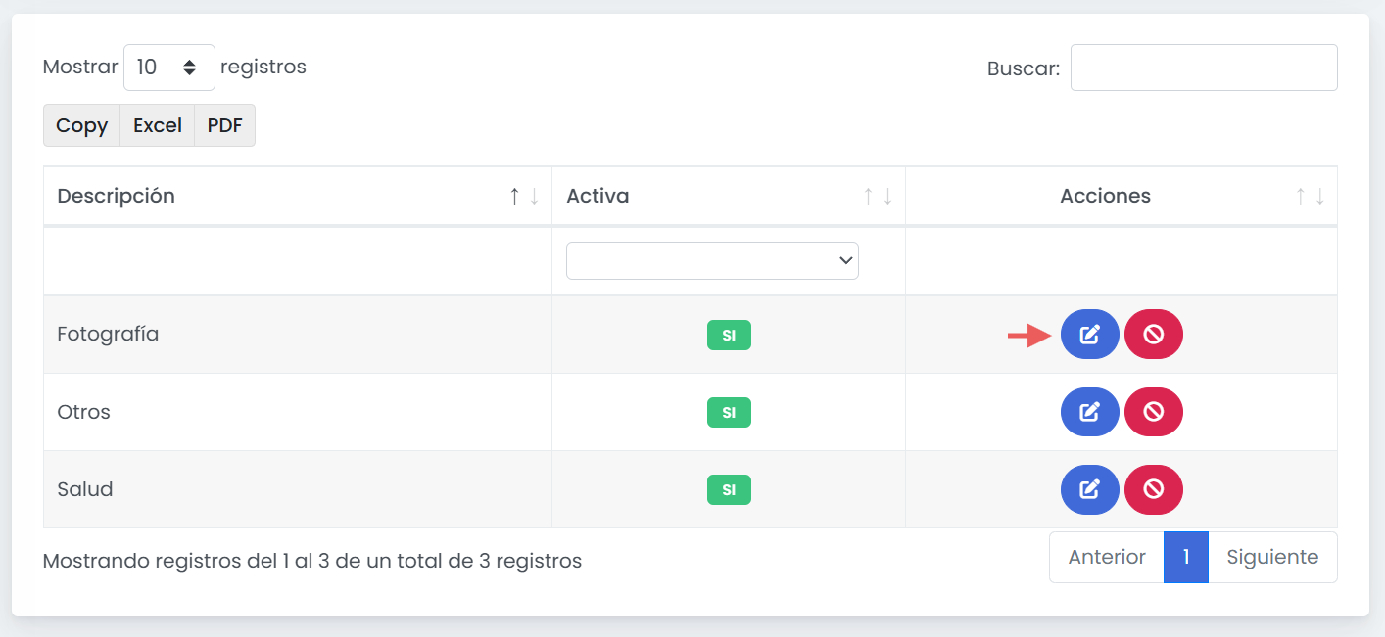Select page 1 in pagination
The width and height of the screenshot is (1385, 637).
pos(1185,557)
